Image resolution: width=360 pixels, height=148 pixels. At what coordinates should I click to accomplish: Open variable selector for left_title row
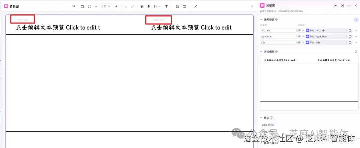[350, 30]
